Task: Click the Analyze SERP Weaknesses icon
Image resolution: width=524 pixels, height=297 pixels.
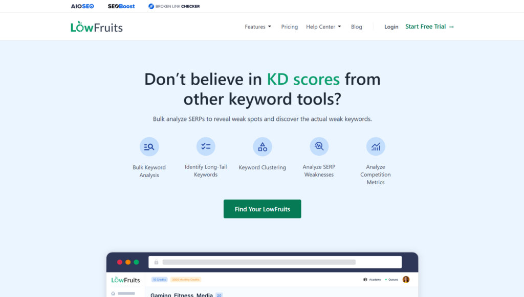Action: [319, 146]
